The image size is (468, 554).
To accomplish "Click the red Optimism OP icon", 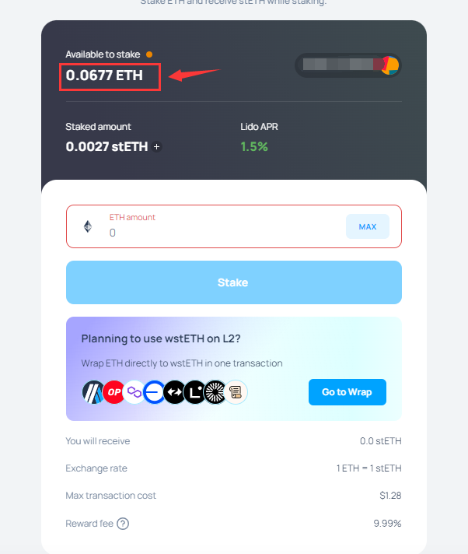I will click(114, 392).
